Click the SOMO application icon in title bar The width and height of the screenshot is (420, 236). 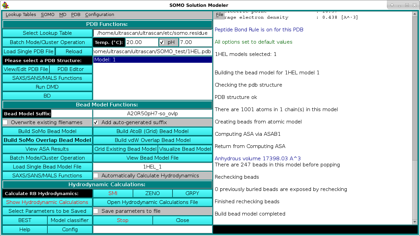coord(5,5)
